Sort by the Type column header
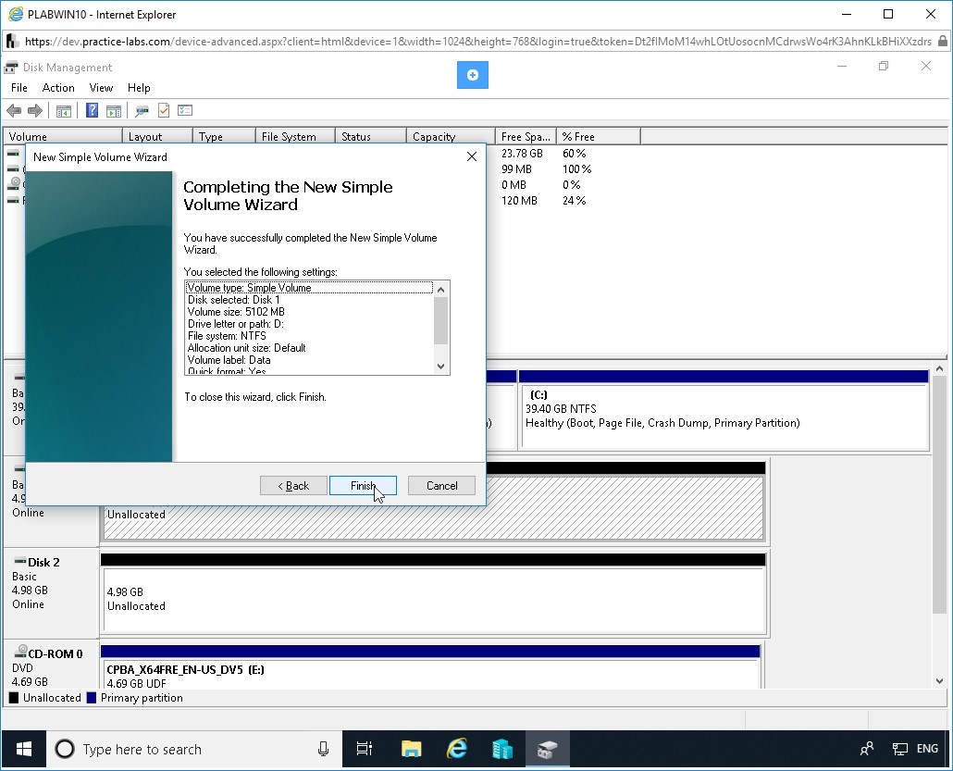The height and width of the screenshot is (771, 953). (x=224, y=136)
